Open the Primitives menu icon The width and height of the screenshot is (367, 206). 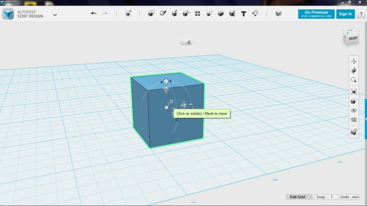click(x=151, y=13)
